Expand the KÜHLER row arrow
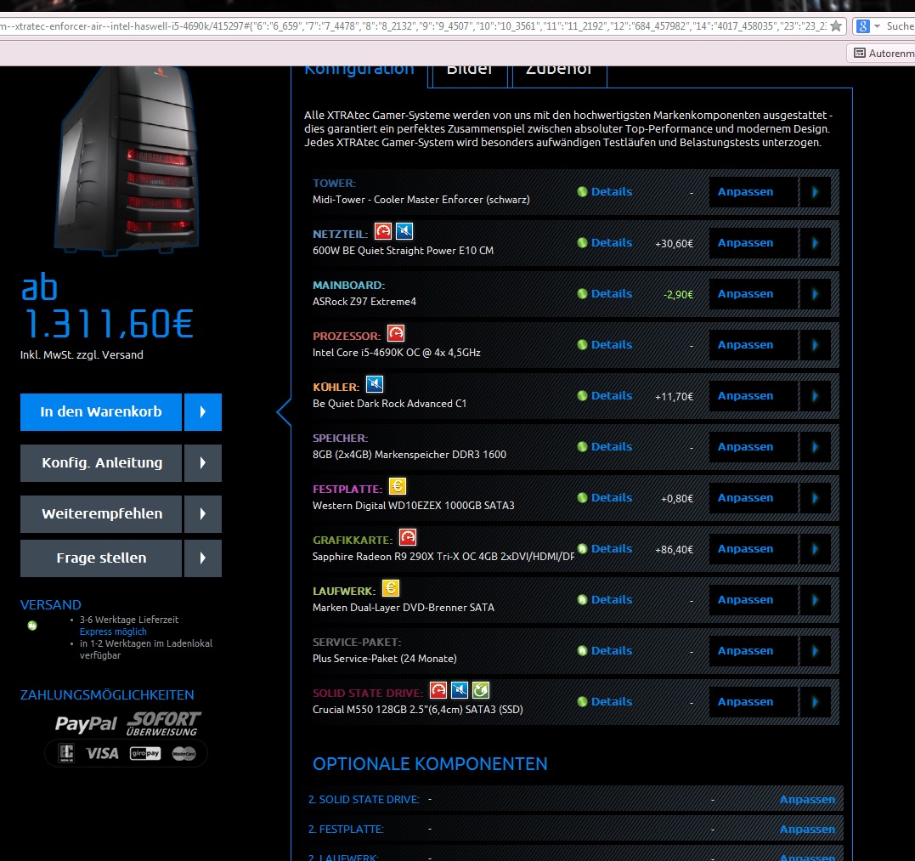915x861 pixels. (x=816, y=396)
